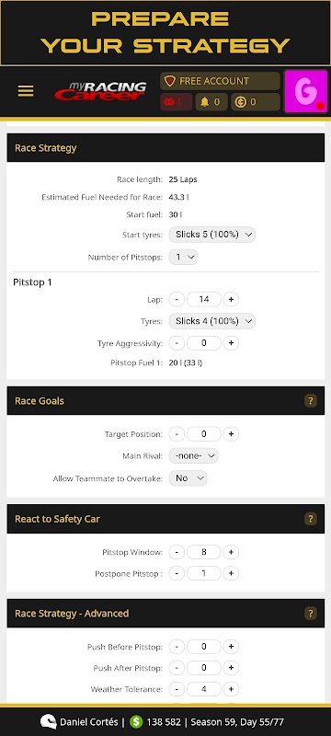This screenshot has height=736, width=331.
Task: Open the bell notifications counter
Action: click(211, 102)
